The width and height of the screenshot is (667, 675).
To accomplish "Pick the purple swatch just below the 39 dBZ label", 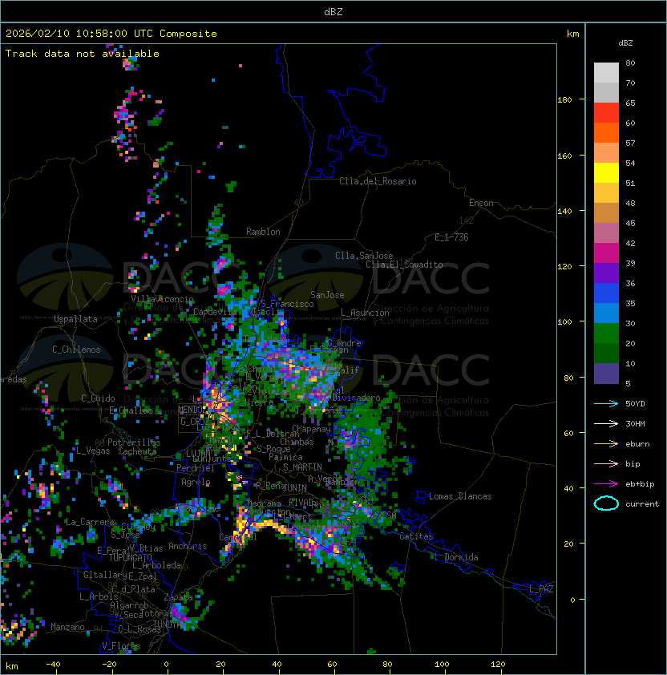I will click(606, 273).
